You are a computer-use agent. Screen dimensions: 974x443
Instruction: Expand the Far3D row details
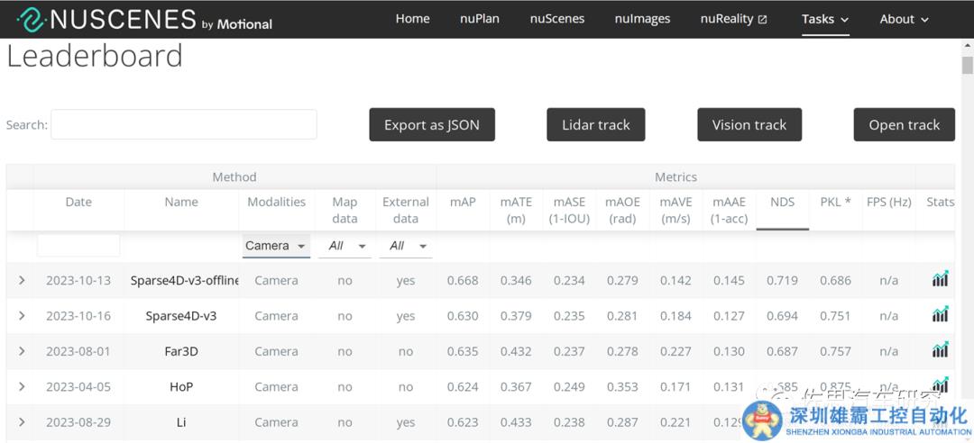[x=22, y=351]
